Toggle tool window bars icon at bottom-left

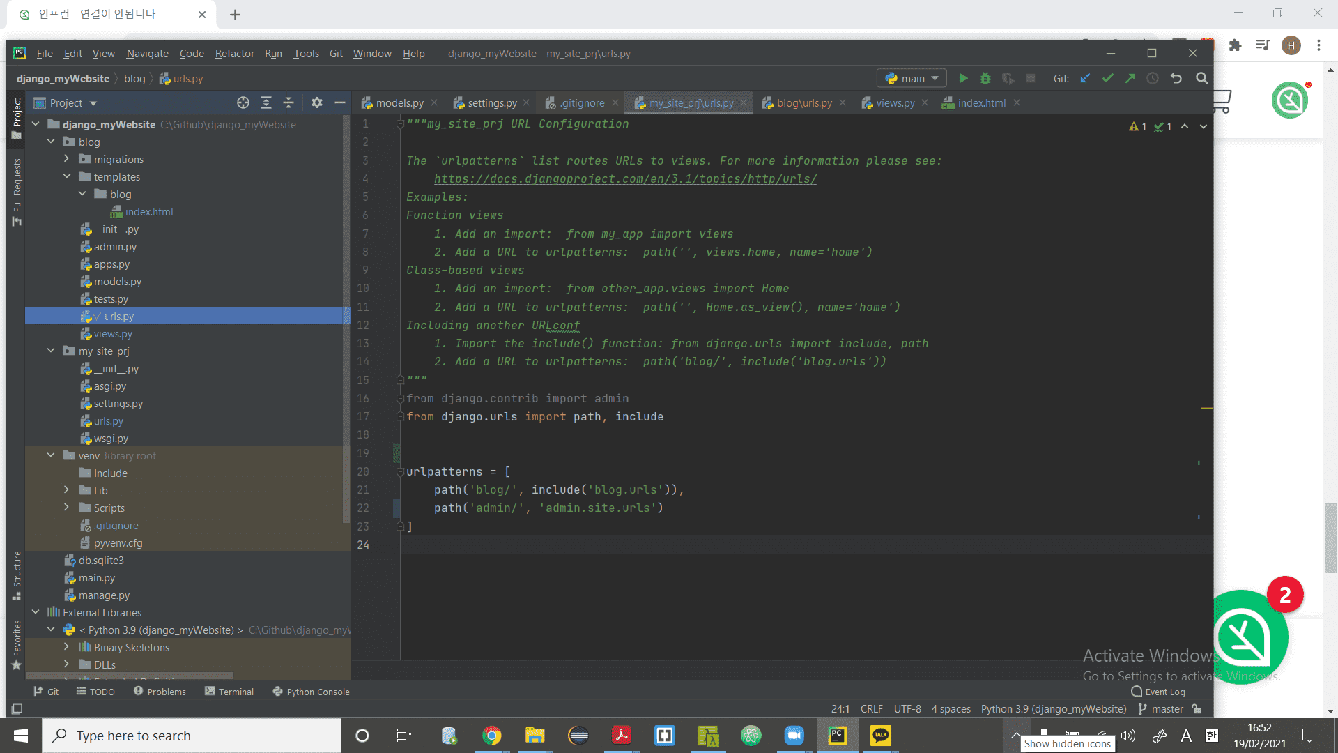(17, 709)
